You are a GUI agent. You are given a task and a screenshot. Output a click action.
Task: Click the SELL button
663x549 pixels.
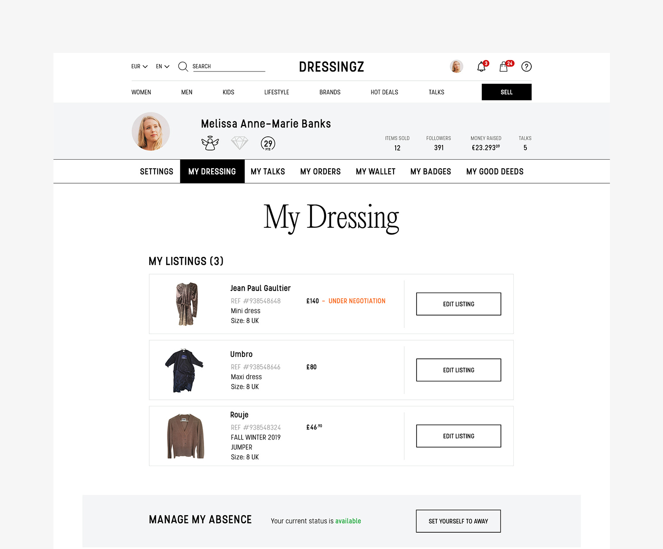[506, 92]
